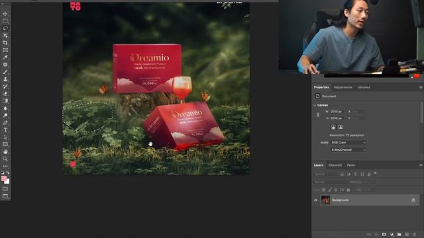Open the Bits/Channel dropdown
Viewport: 424px width, 238px height.
348,150
